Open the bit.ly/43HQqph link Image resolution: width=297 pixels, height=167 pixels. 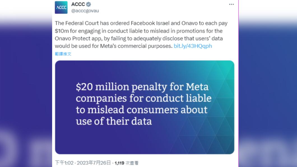click(x=193, y=46)
